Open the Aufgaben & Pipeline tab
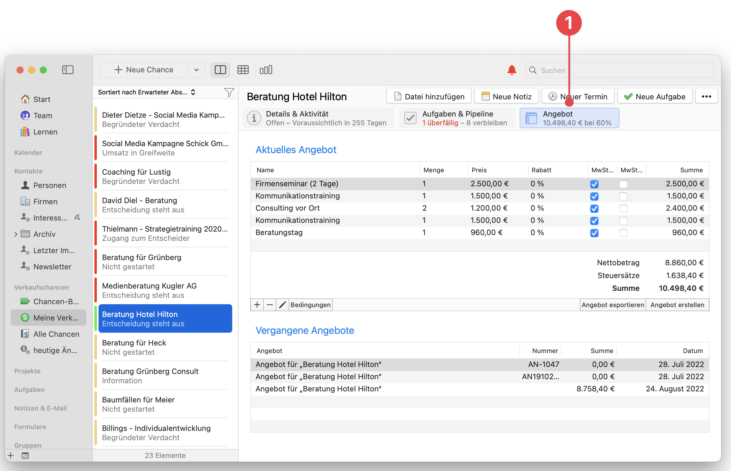The image size is (731, 471). coord(457,118)
